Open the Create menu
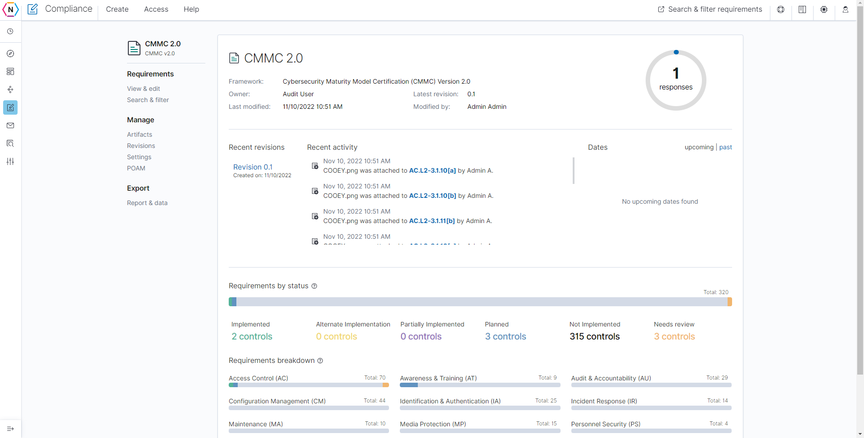This screenshot has height=438, width=864. tap(117, 9)
